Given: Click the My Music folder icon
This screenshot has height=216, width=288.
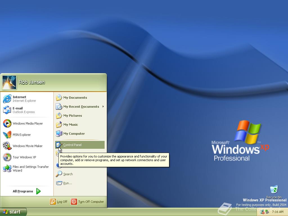Looking at the screenshot, I should click(x=59, y=125).
